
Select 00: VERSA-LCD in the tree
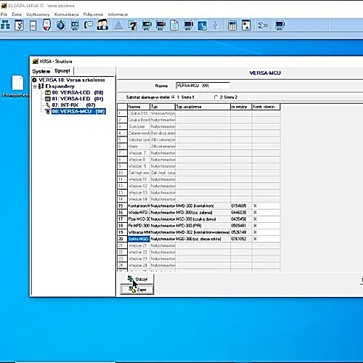[78, 93]
